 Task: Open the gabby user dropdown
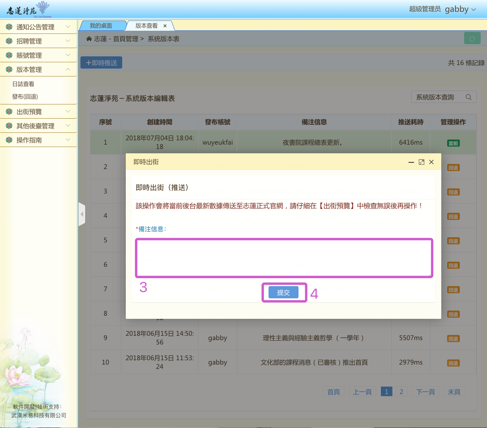click(460, 9)
